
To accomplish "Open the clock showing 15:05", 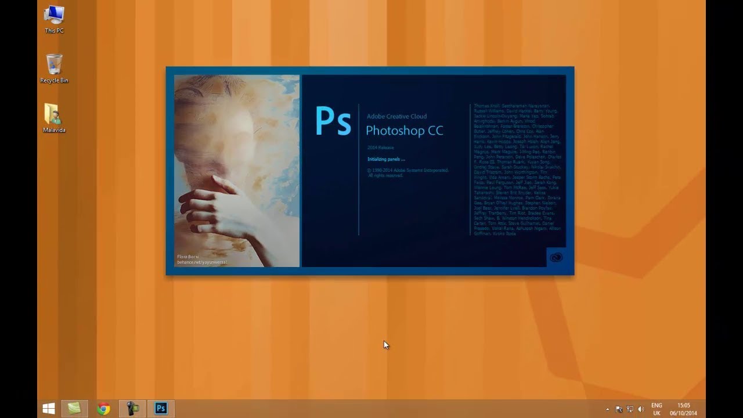I will pos(683,409).
